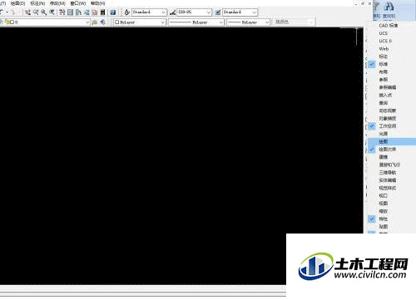Open the ByLayer color dropdown
Viewport: 416px width, 300px height.
pos(140,22)
